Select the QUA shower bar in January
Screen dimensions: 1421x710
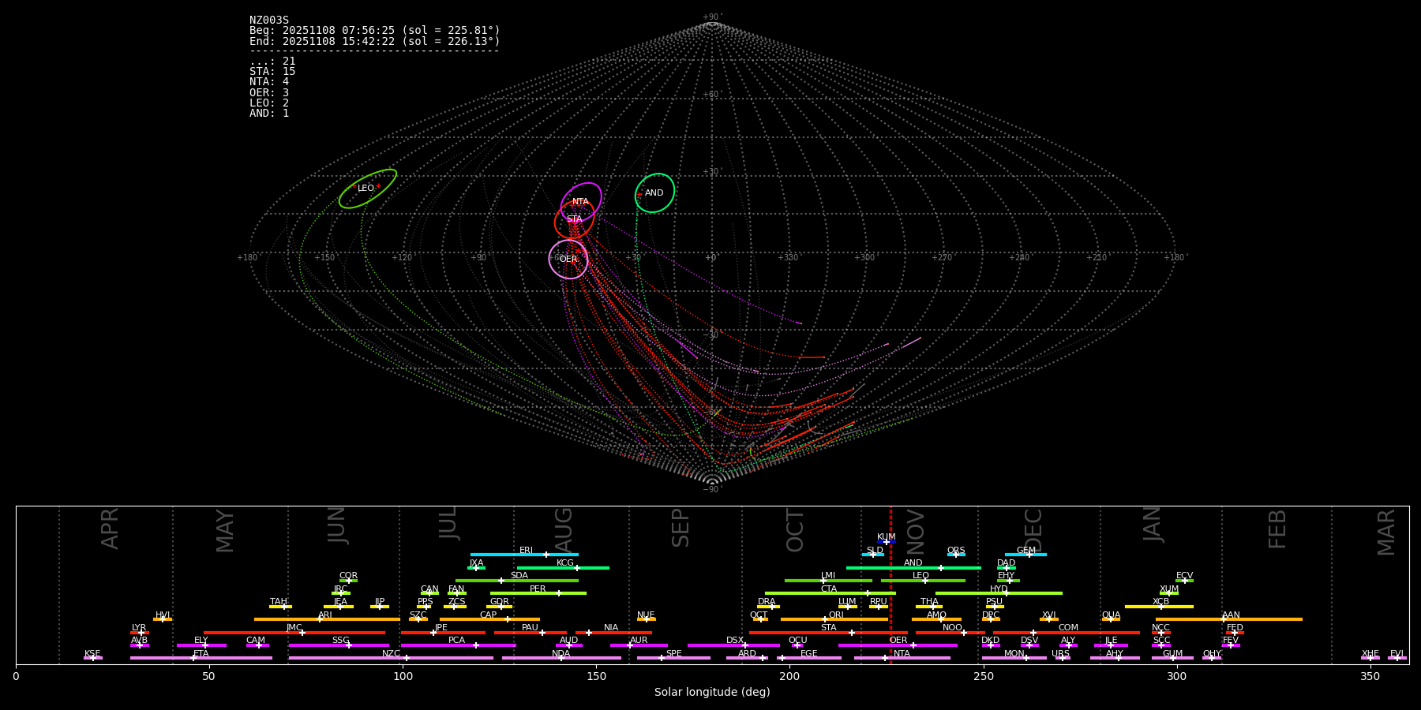tap(1111, 619)
